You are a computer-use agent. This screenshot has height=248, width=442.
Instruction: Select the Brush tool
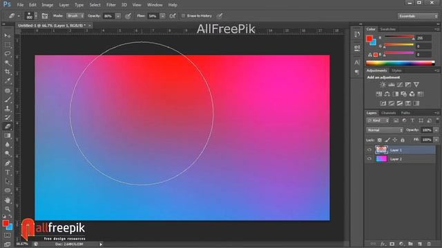[8, 99]
